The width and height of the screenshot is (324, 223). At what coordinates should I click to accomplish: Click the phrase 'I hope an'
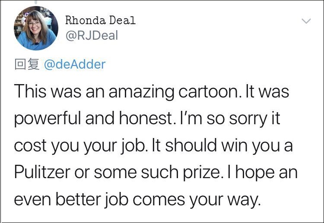point(262,173)
